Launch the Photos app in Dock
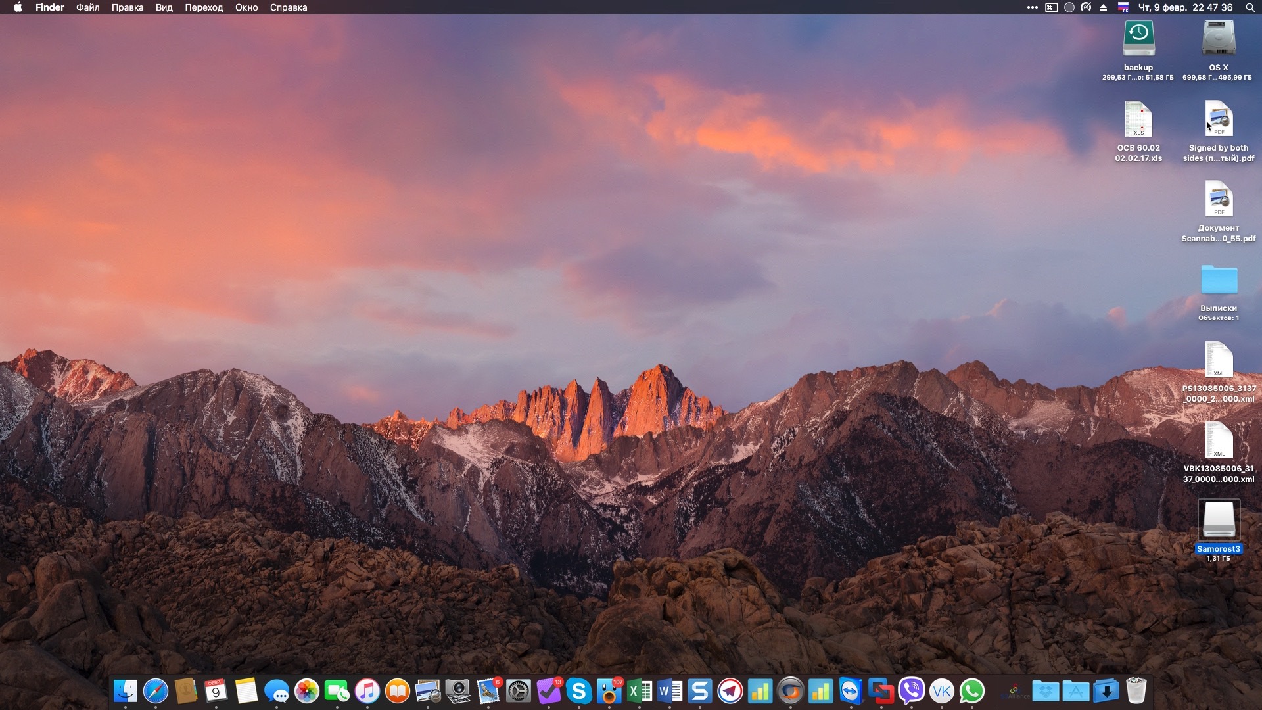The image size is (1262, 710). click(306, 691)
